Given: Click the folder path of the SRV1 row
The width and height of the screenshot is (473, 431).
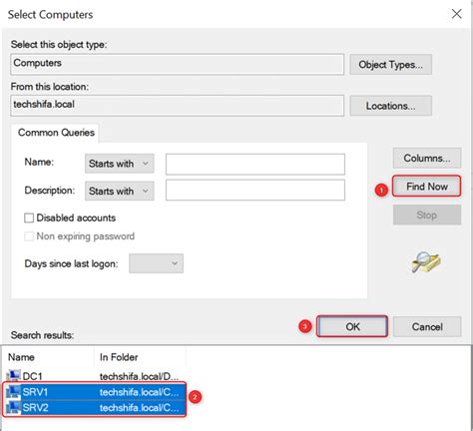Looking at the screenshot, I should [139, 392].
